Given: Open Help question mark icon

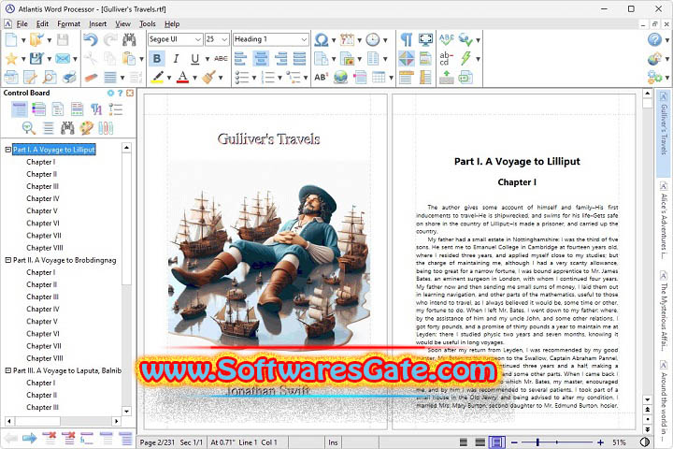Looking at the screenshot, I should point(654,40).
